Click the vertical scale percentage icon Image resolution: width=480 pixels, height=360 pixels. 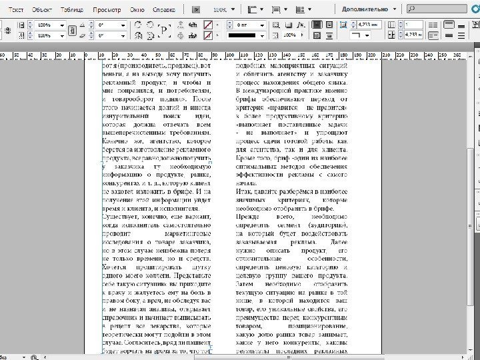pyautogui.click(x=21, y=35)
